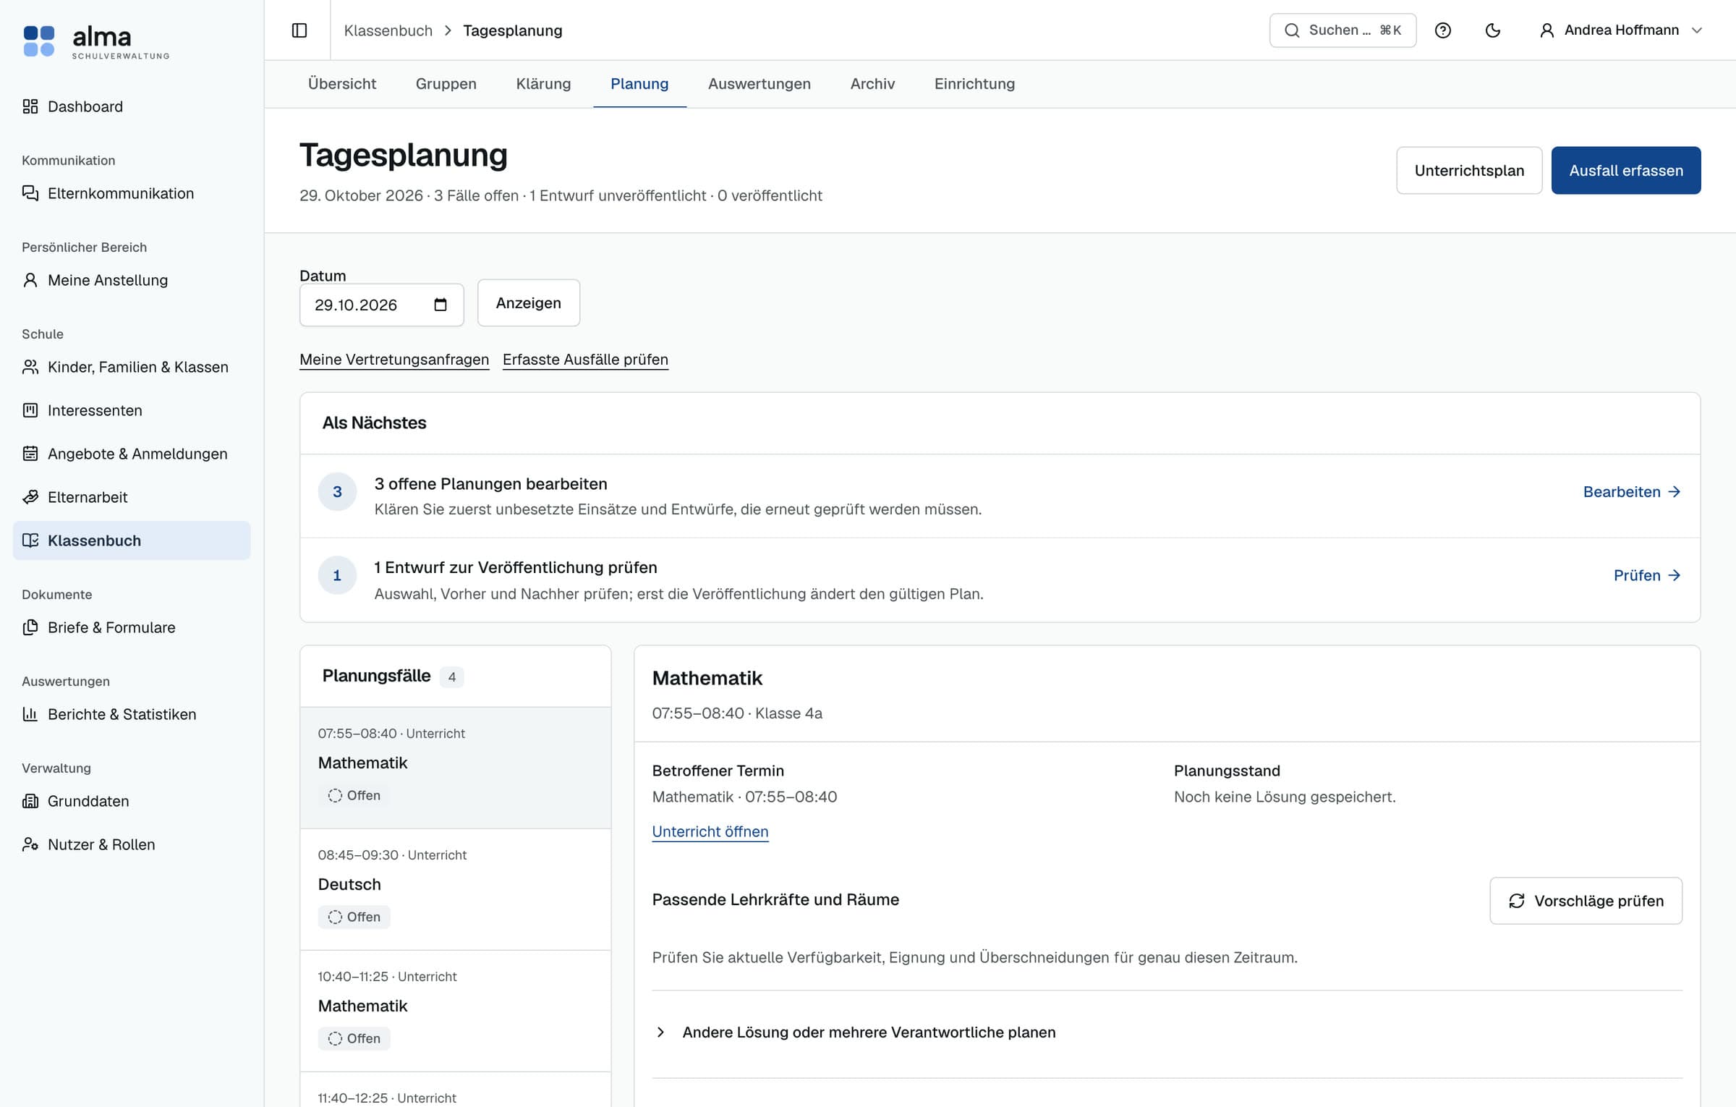Click the Angebote & Anmeldungen calendar icon

pos(30,454)
